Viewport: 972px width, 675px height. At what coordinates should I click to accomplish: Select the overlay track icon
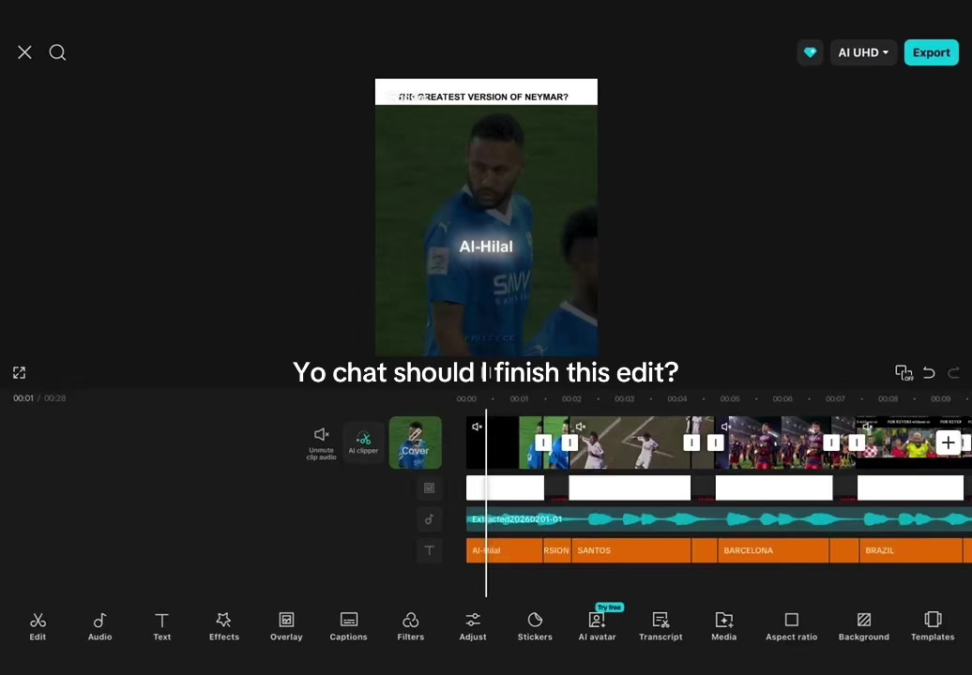[x=429, y=488]
